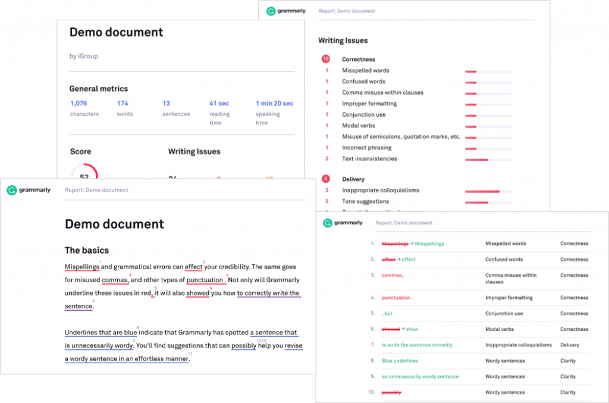The image size is (609, 403).
Task: Click the circular score gauge showing 52
Action: tap(84, 173)
